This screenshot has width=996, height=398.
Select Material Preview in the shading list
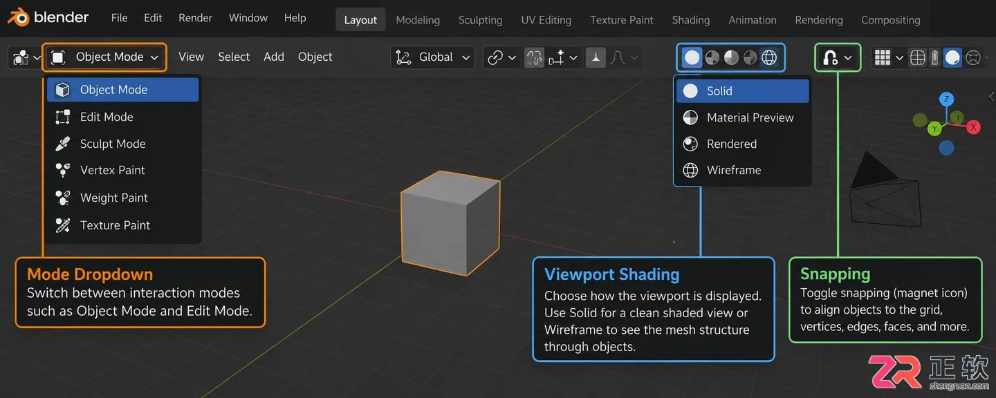click(x=743, y=117)
